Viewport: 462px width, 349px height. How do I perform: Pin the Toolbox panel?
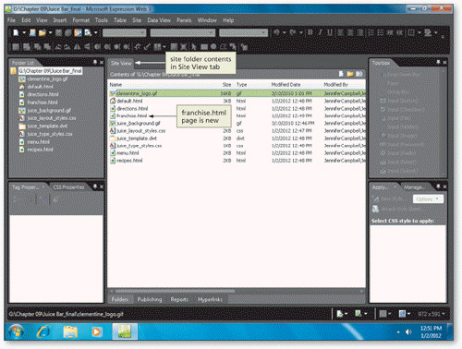(438, 62)
